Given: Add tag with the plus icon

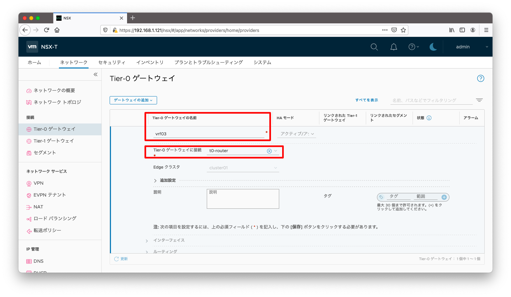Looking at the screenshot, I should click(444, 197).
